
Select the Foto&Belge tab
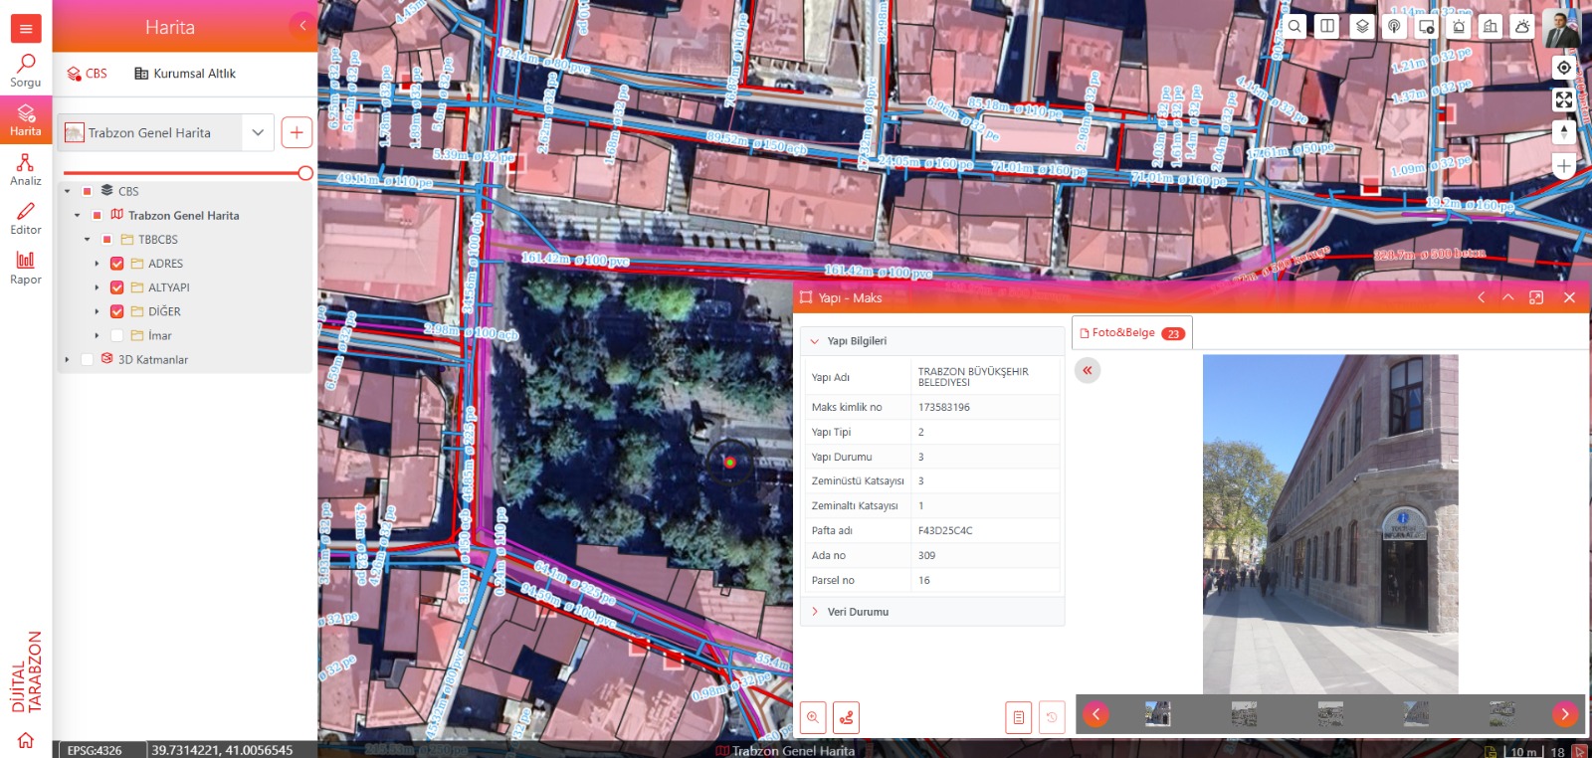(x=1122, y=333)
